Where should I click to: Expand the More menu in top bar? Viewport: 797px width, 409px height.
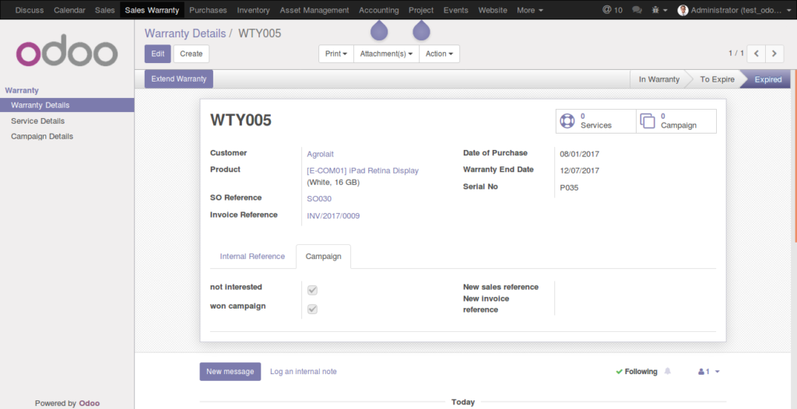tap(529, 9)
